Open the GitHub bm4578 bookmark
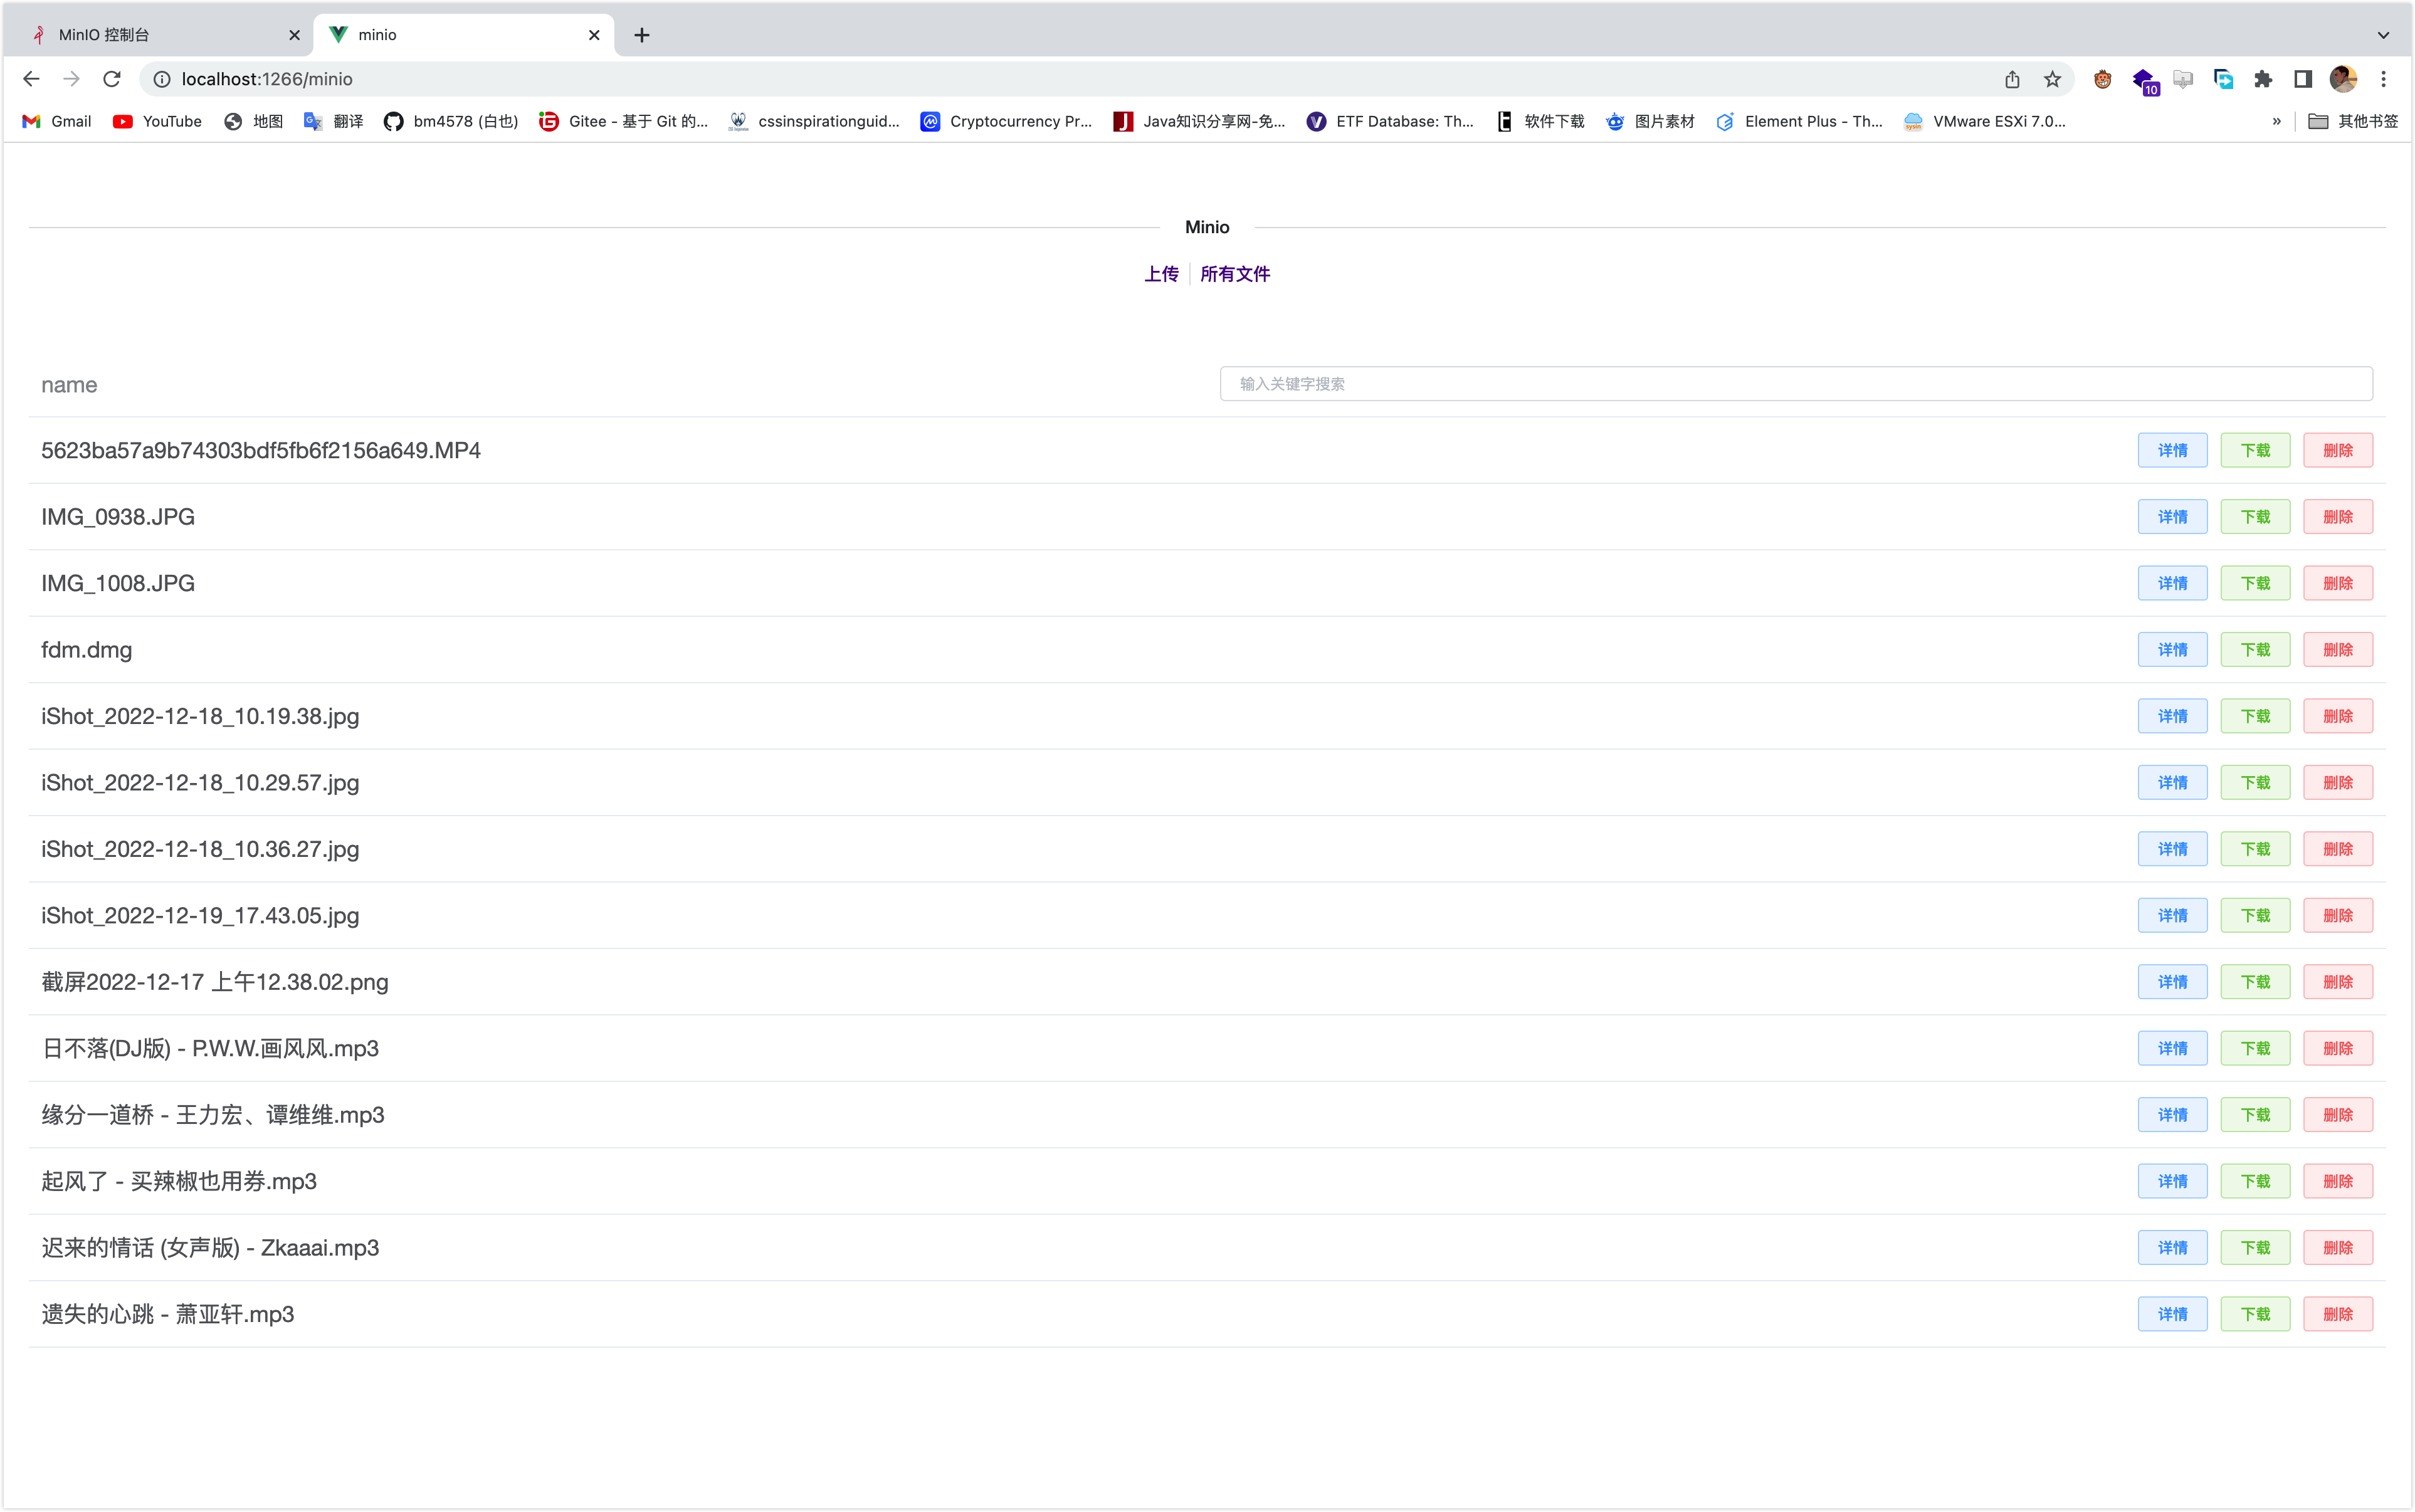Image resolution: width=2415 pixels, height=1512 pixels. coord(451,121)
